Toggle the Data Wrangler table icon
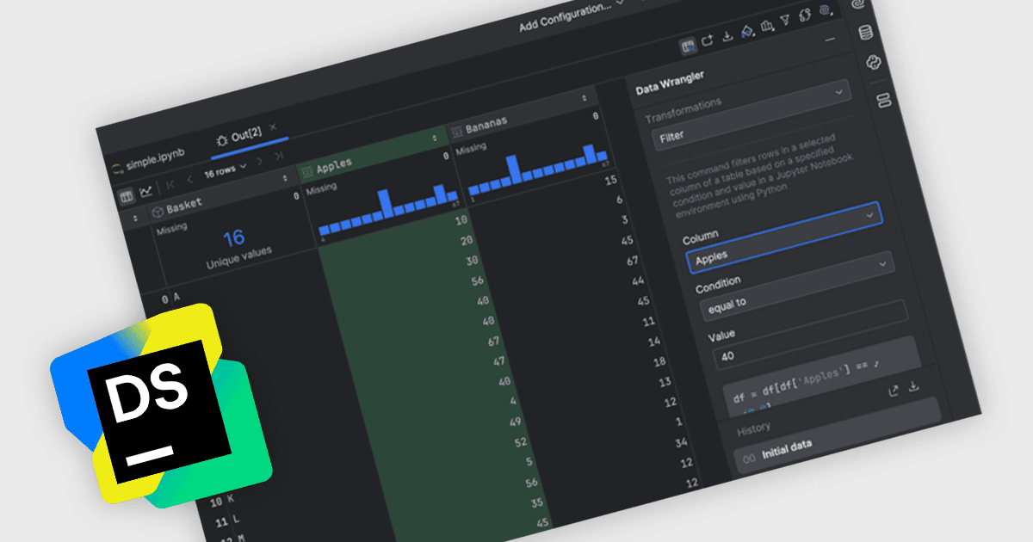 [688, 46]
